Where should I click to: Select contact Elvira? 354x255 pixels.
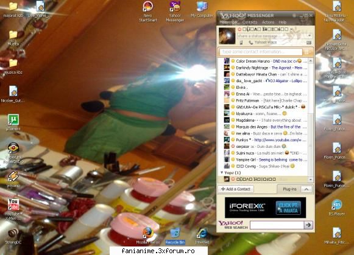point(263,87)
